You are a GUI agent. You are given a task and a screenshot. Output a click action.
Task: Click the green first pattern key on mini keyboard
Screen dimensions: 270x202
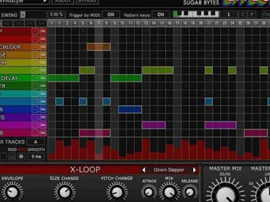[x=175, y=14]
